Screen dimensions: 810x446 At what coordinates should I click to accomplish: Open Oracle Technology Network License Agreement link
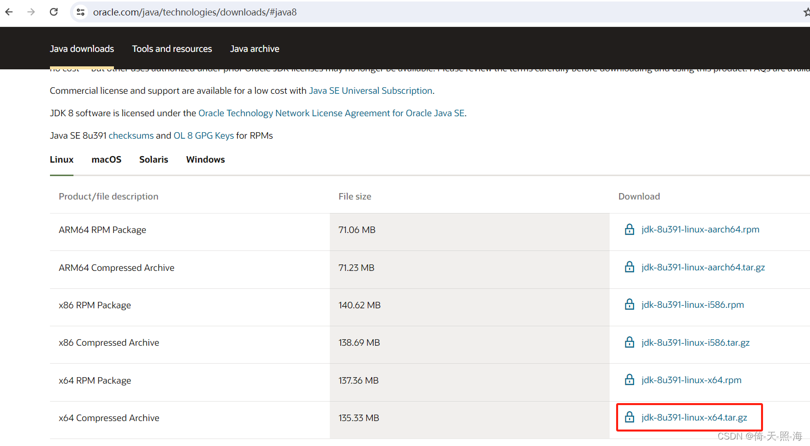[332, 113]
